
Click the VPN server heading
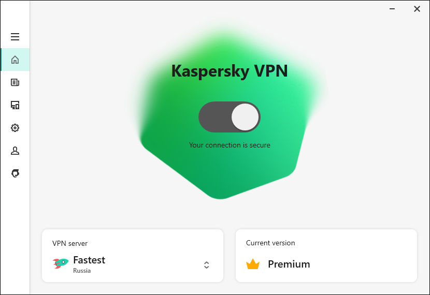(70, 243)
